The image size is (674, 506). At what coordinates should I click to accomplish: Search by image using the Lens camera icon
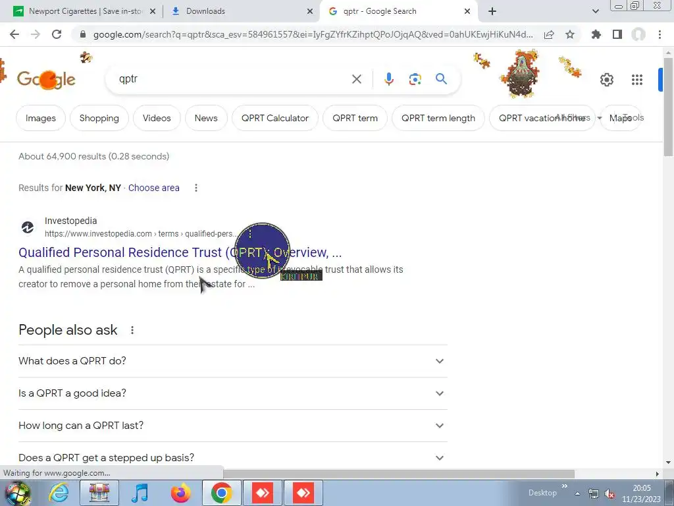(x=415, y=79)
